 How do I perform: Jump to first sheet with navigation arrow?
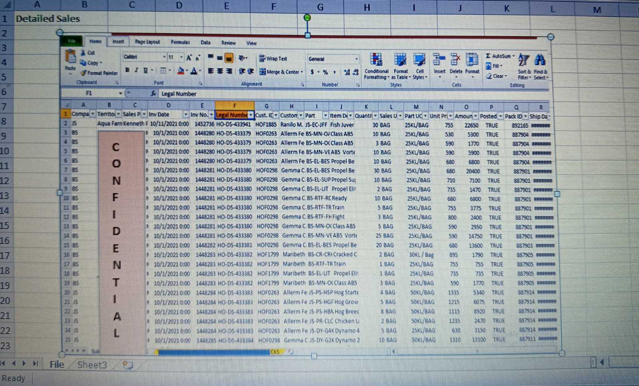pos(3,363)
